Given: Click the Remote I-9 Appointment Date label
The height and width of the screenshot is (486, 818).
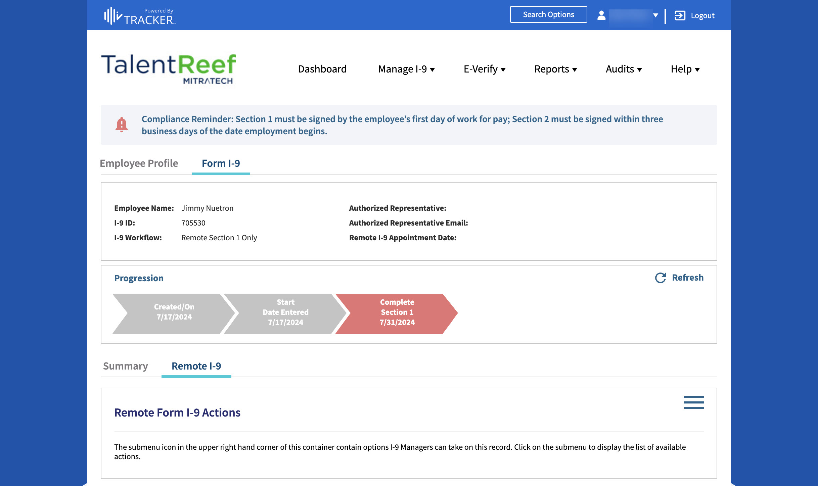Looking at the screenshot, I should (403, 238).
